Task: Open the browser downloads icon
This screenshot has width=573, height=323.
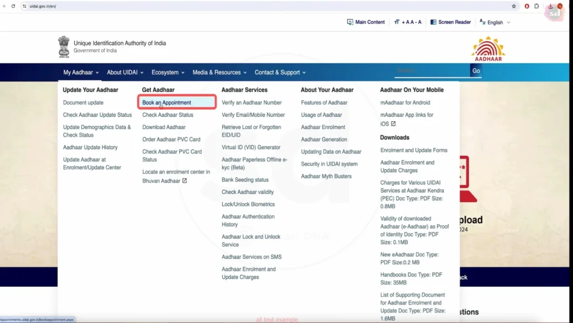Action: tap(551, 6)
